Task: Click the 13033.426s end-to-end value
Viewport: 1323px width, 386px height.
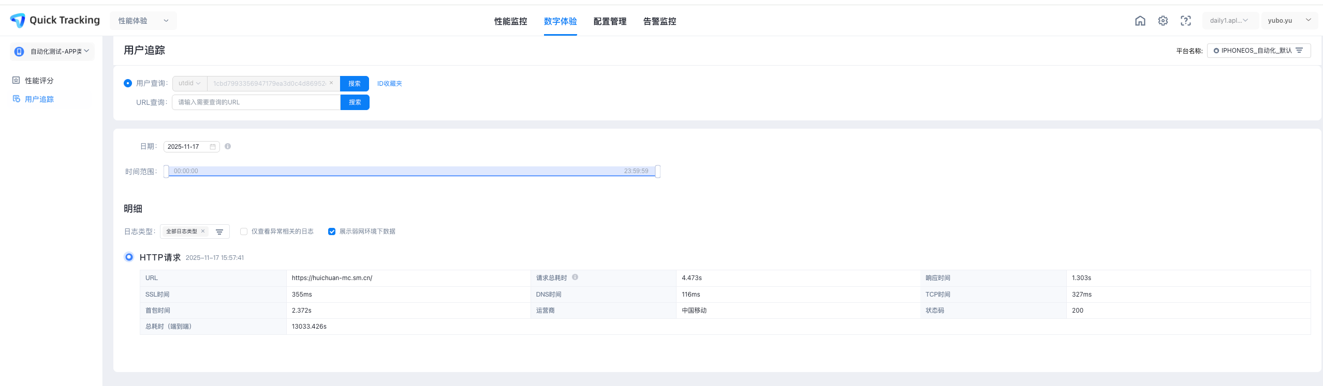Action: 309,327
